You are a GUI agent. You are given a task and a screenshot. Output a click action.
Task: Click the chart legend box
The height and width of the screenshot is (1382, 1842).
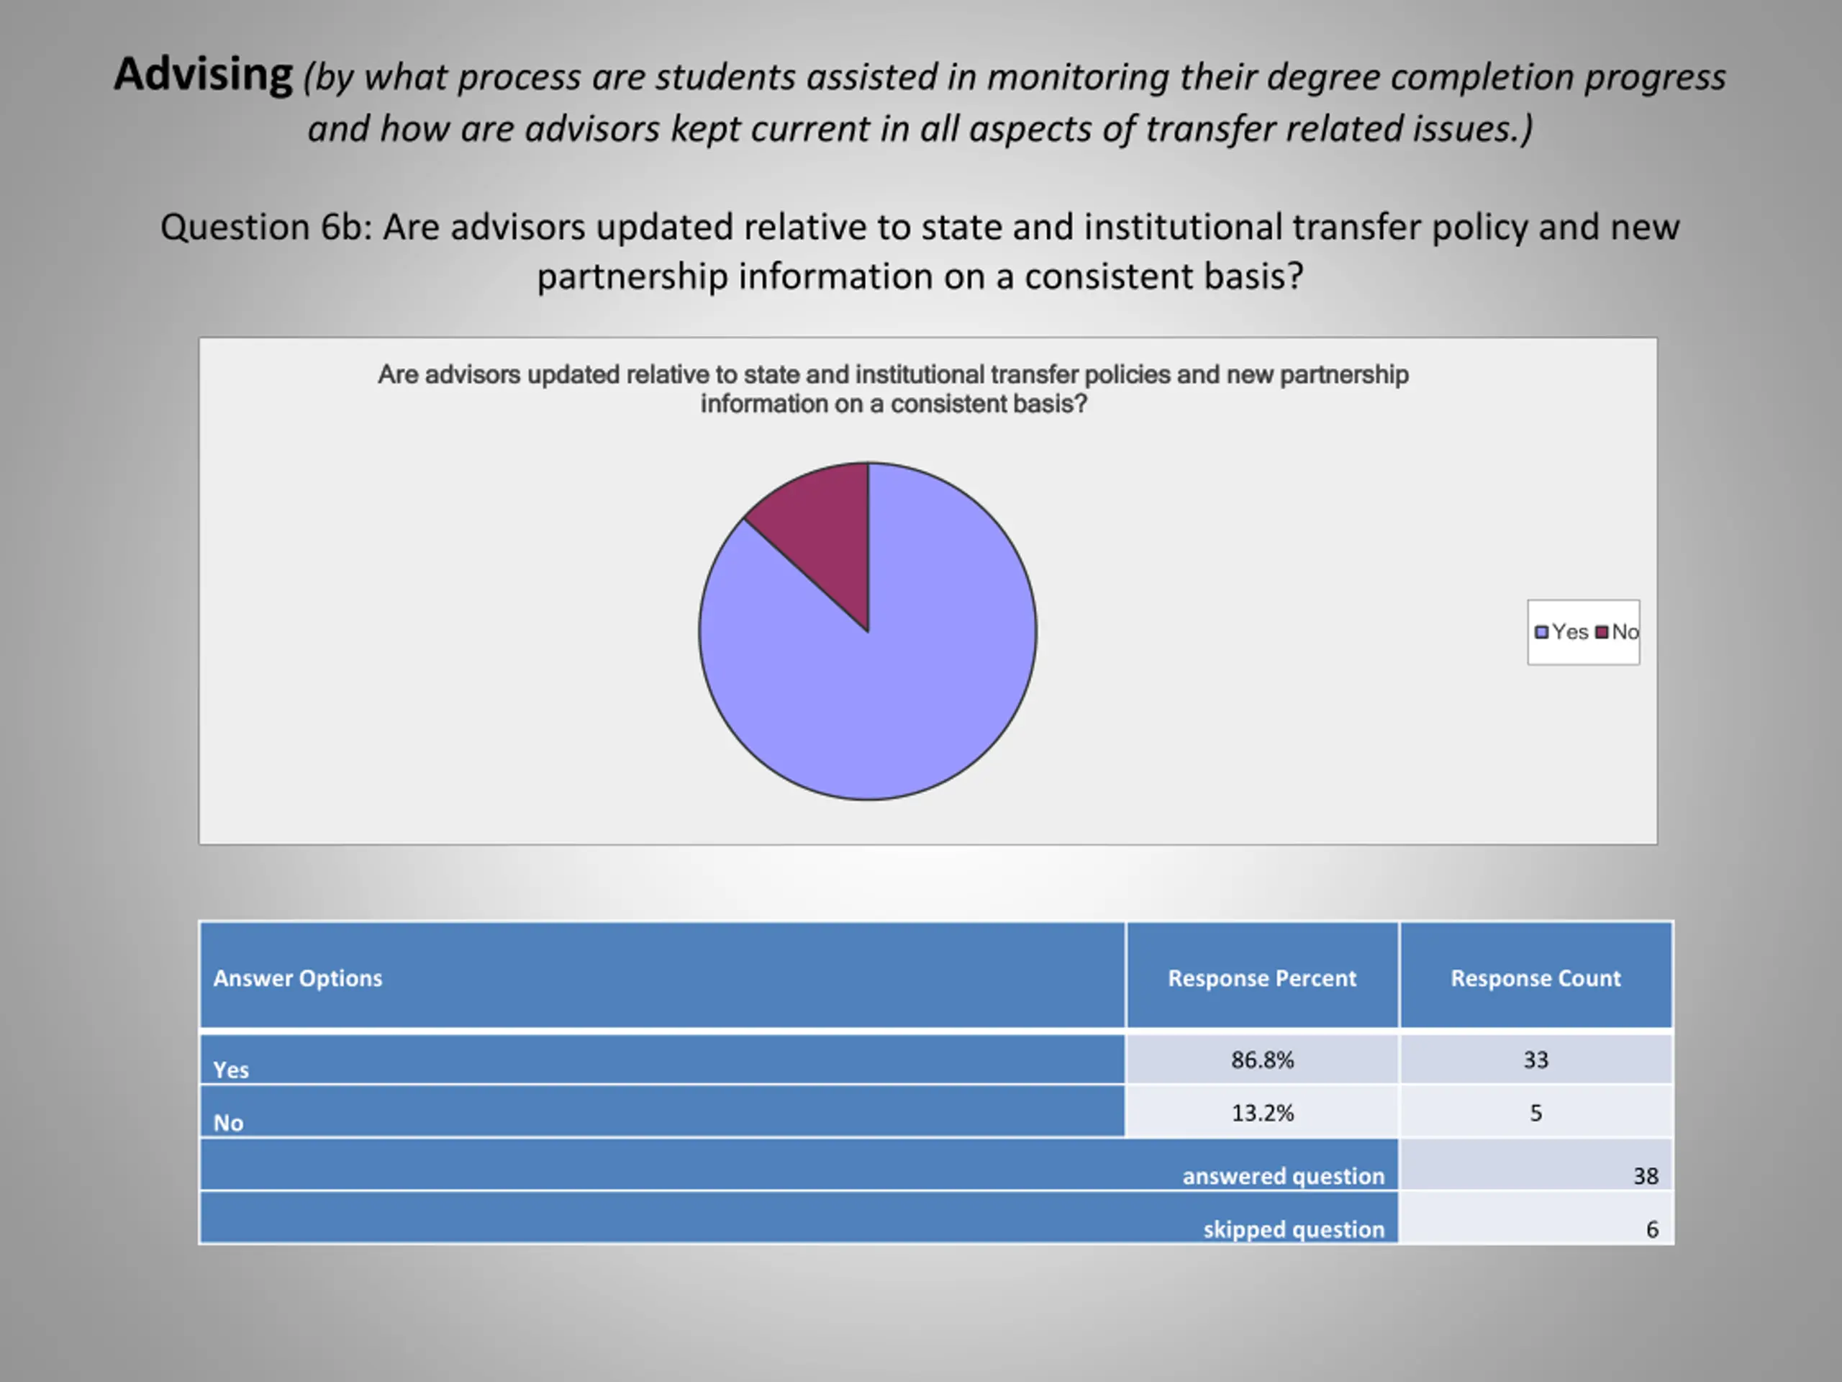pyautogui.click(x=1583, y=632)
